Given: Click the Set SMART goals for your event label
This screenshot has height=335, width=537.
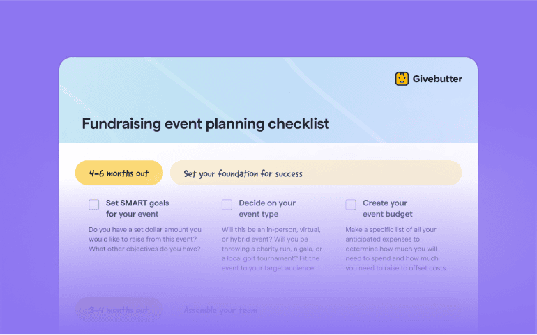Looking at the screenshot, I should pyautogui.click(x=137, y=208).
